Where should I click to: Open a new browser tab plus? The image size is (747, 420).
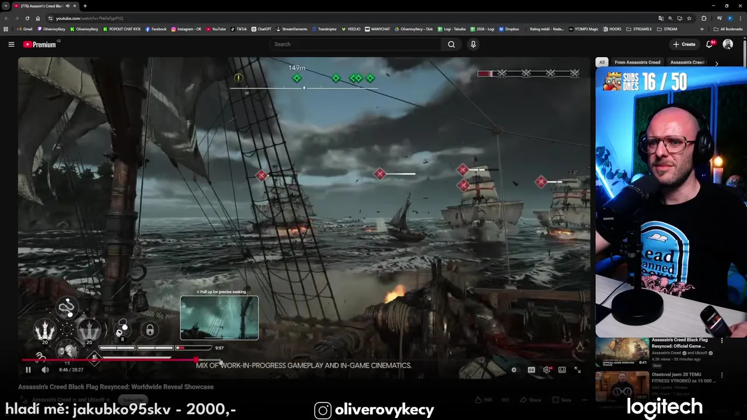(x=85, y=6)
